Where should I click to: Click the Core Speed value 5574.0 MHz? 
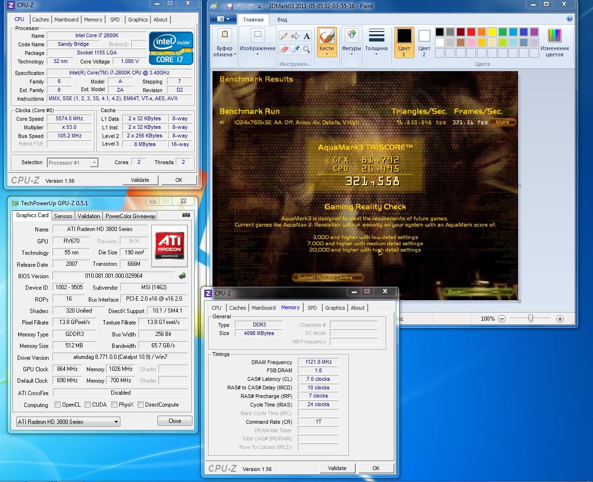[x=69, y=119]
